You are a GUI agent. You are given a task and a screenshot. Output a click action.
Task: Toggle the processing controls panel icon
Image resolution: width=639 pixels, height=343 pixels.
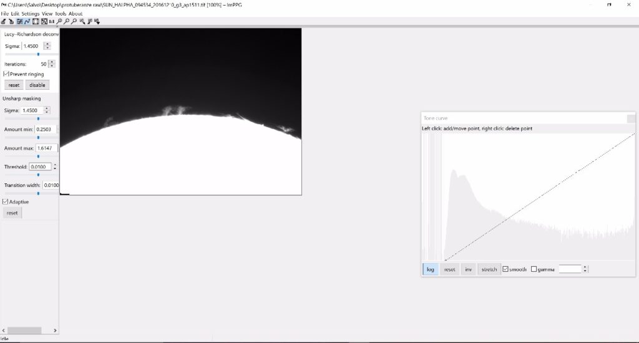pyautogui.click(x=19, y=21)
